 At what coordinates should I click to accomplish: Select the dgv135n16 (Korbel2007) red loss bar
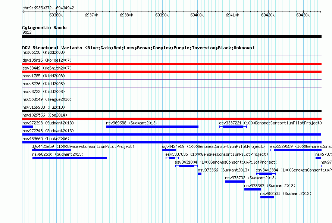click(172, 64)
